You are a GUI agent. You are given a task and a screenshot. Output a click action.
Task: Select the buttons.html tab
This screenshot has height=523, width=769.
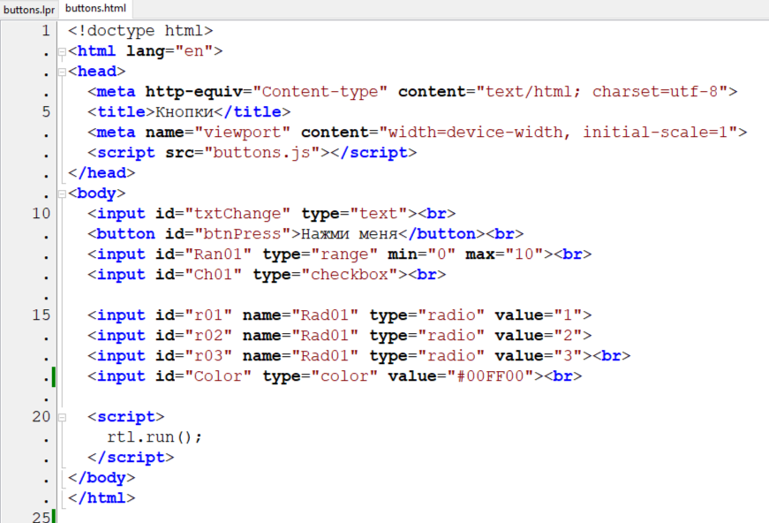click(95, 8)
